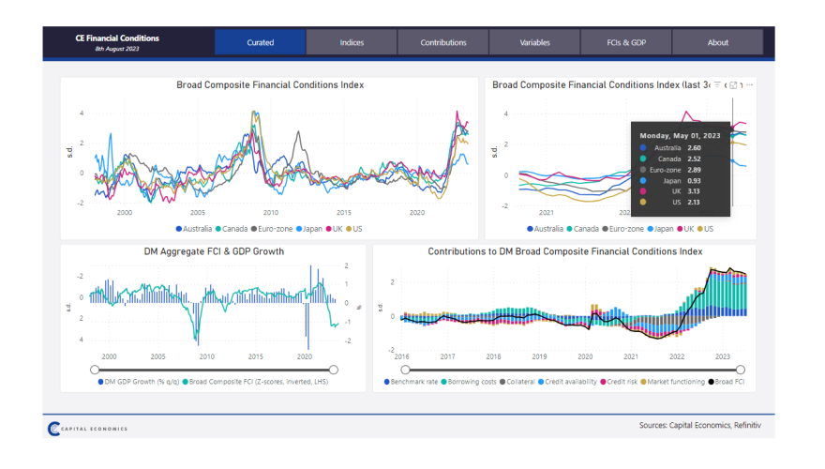Open the filter icon on the last-3-years chart
This screenshot has width=825, height=469.
pyautogui.click(x=717, y=85)
